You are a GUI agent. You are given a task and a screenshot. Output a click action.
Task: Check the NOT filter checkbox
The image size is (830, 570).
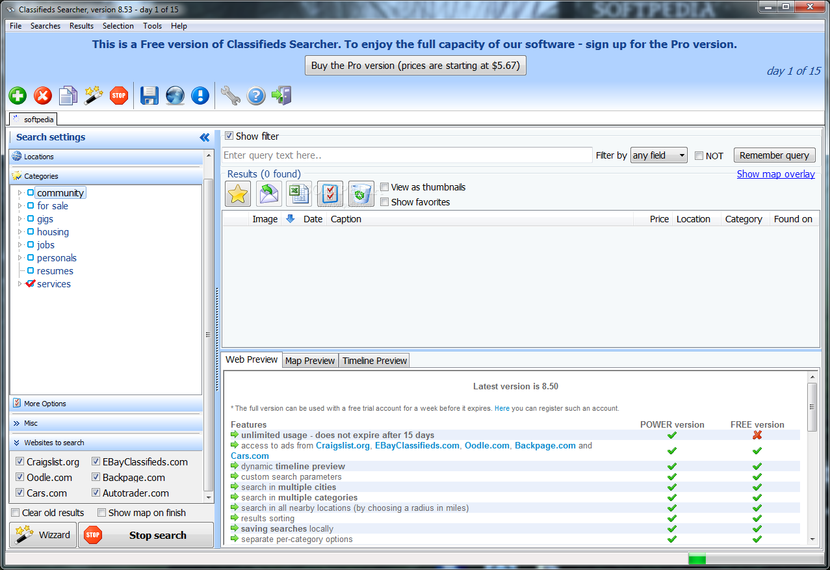click(699, 156)
